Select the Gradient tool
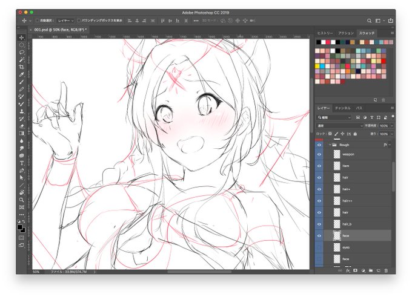 pyautogui.click(x=22, y=133)
